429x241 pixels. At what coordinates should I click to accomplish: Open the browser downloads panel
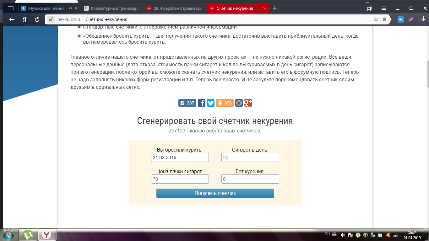[423, 19]
